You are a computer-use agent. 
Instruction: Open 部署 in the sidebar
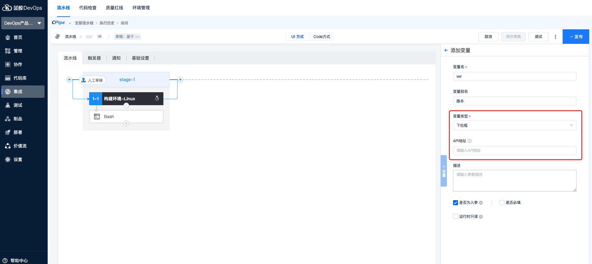[x=23, y=132]
